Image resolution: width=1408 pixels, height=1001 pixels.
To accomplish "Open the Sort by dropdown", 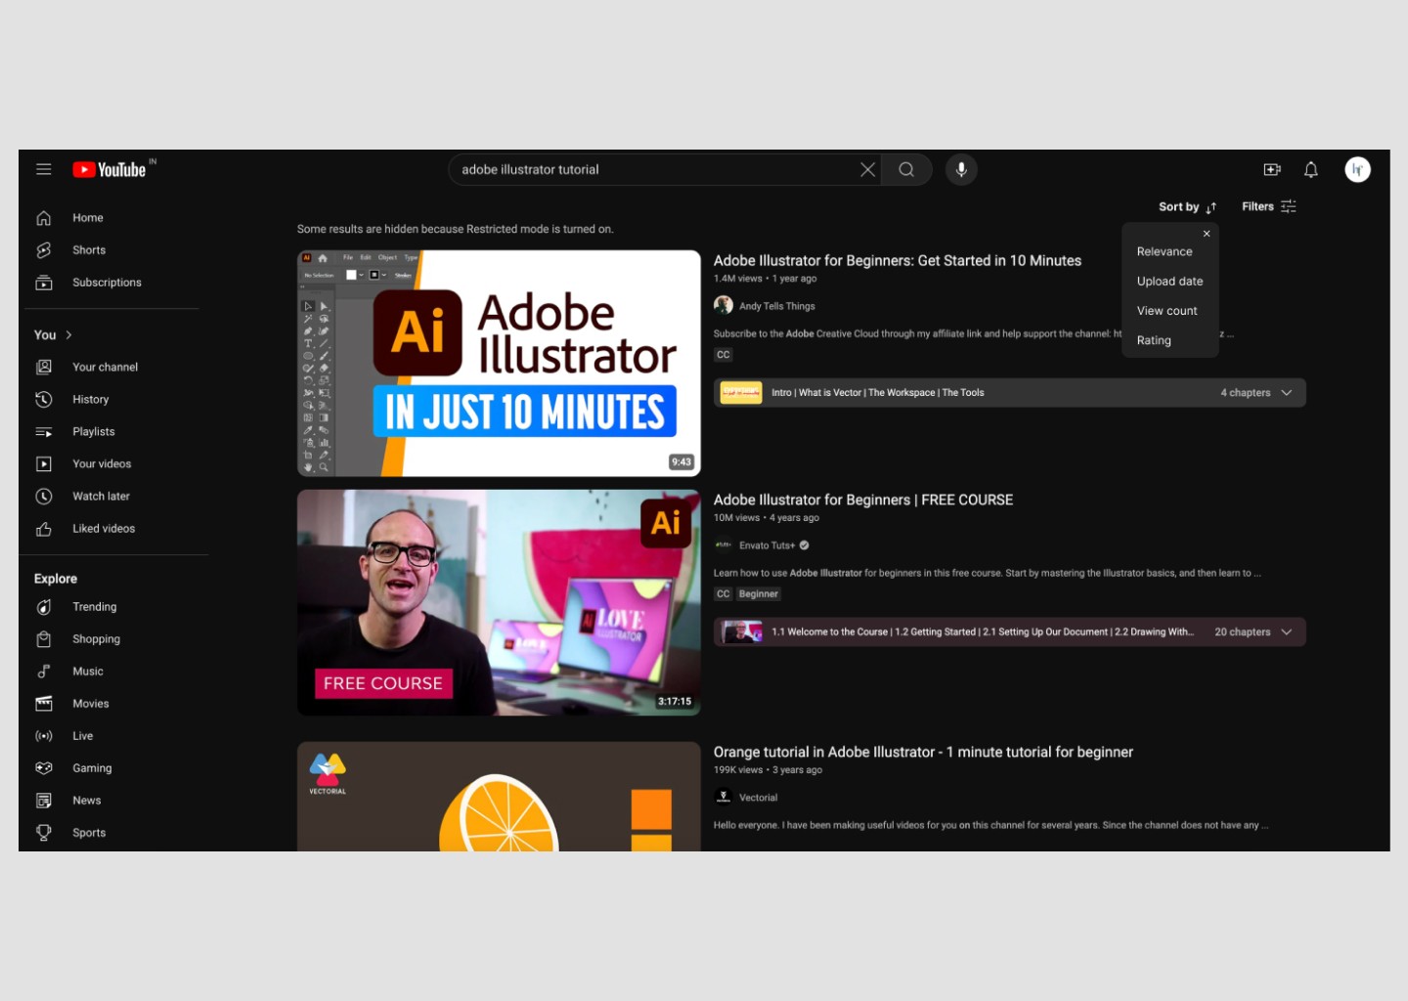I will [1188, 207].
